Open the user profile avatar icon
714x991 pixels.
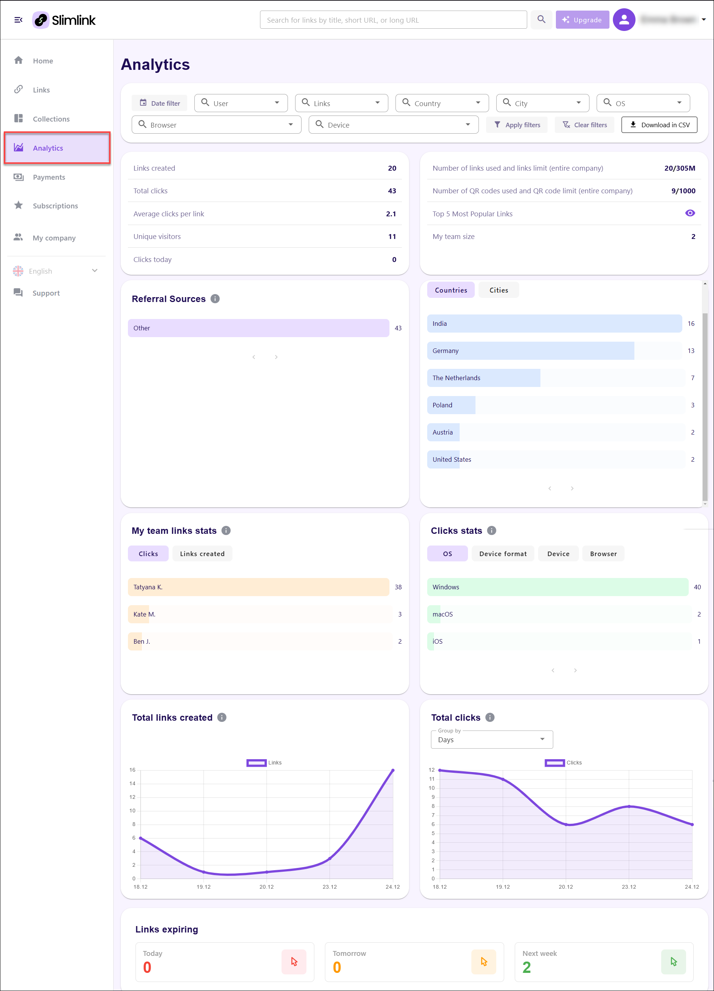point(623,20)
